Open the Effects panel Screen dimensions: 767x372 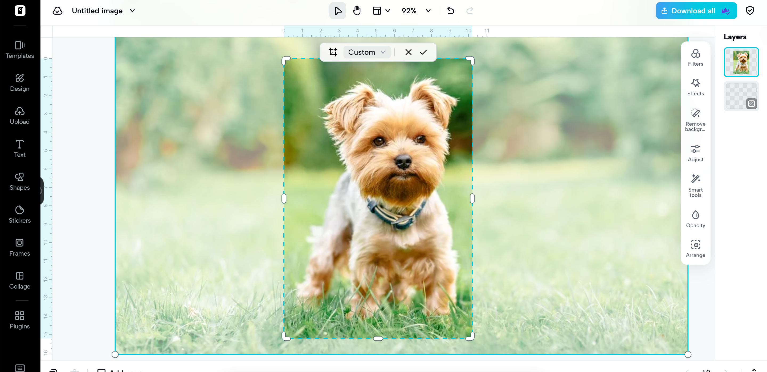pos(695,87)
